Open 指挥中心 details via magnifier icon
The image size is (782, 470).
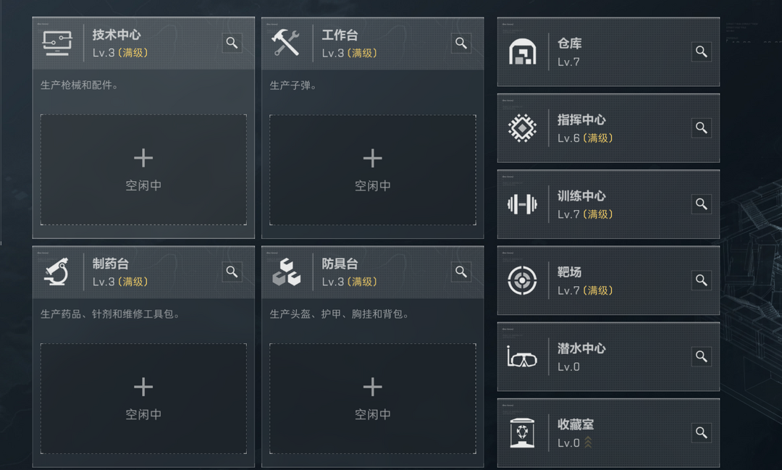pyautogui.click(x=701, y=128)
